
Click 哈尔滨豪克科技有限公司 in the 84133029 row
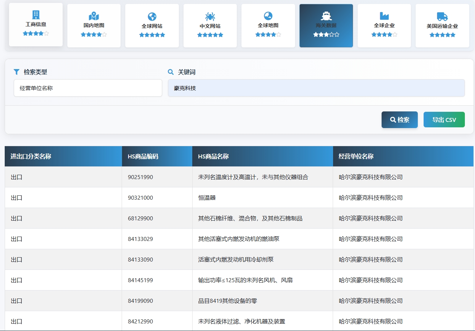pyautogui.click(x=371, y=239)
